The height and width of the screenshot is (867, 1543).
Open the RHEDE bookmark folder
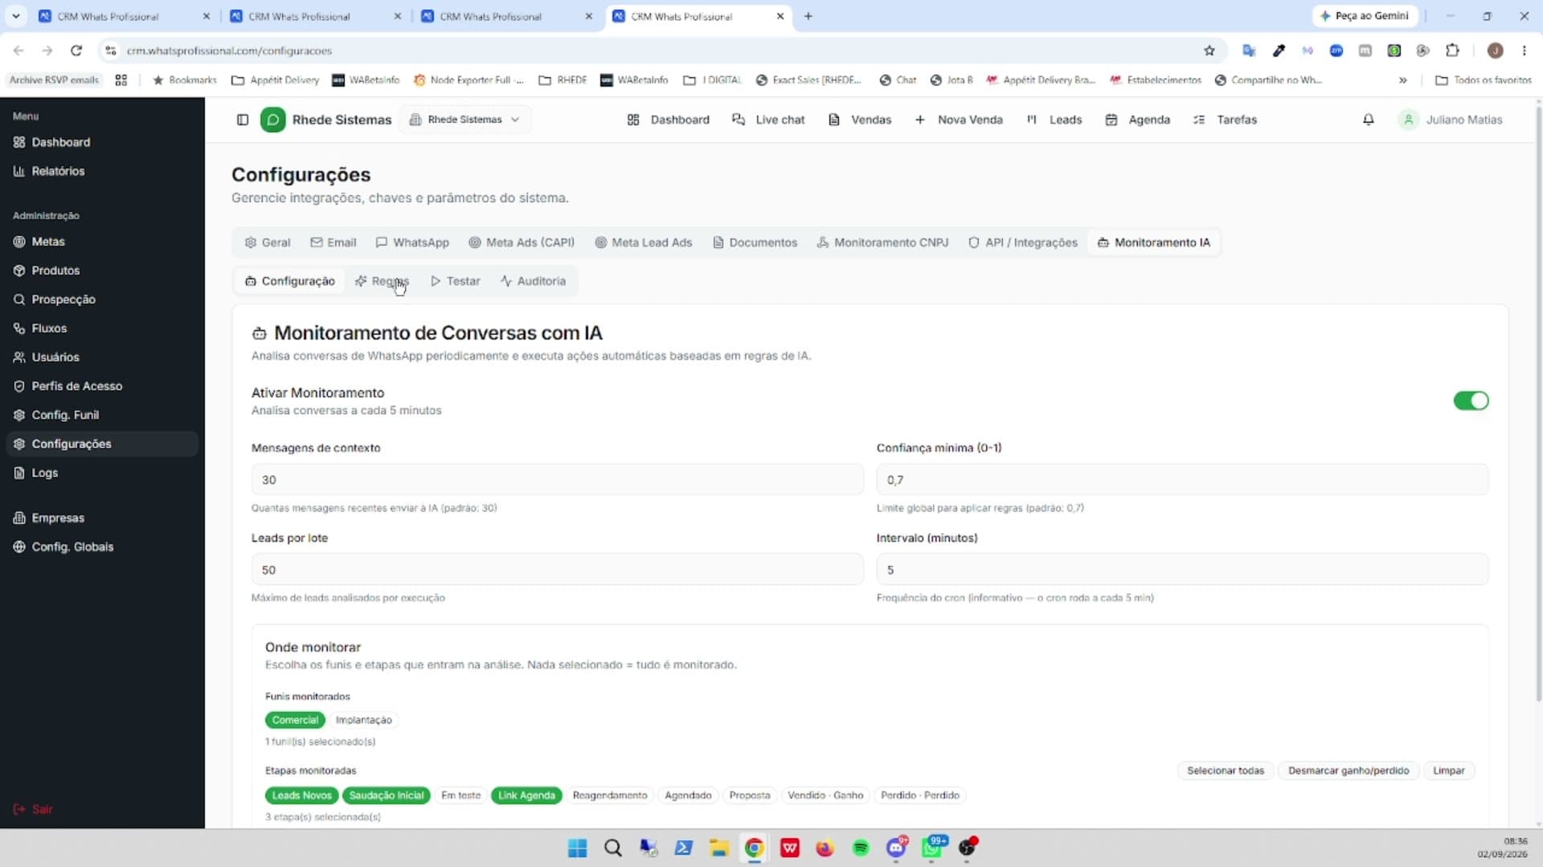tap(563, 80)
